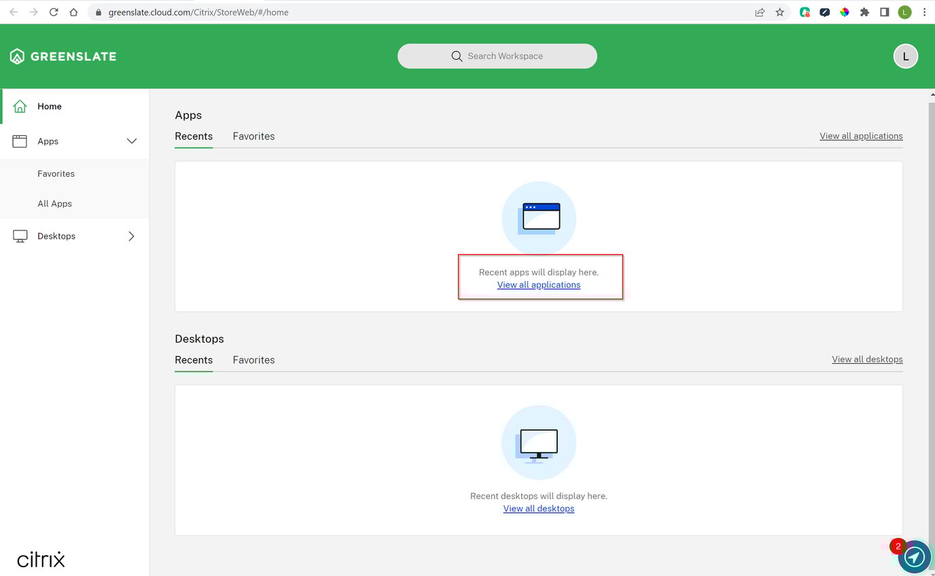Screen dimensions: 935x576
Task: Select All Apps in the sidebar
Action: (x=54, y=203)
